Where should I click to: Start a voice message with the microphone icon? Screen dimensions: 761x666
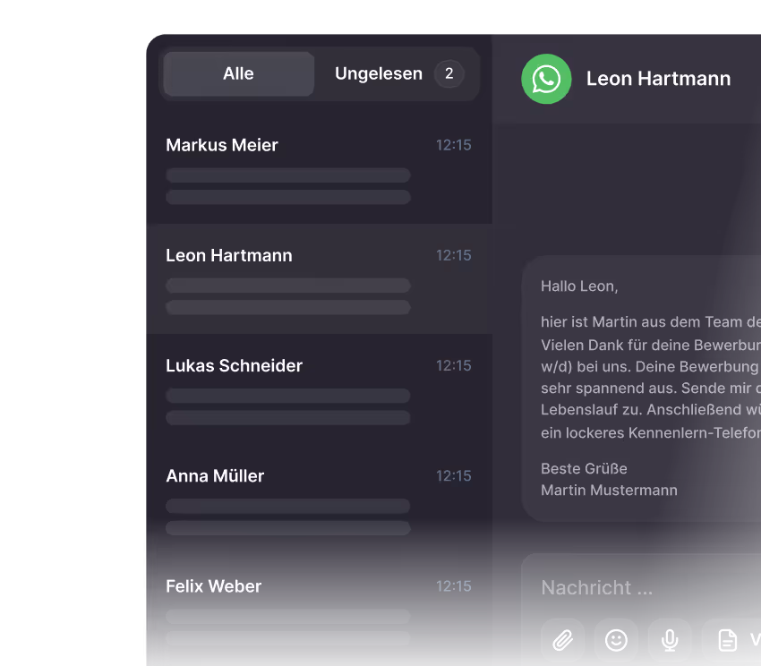click(670, 639)
